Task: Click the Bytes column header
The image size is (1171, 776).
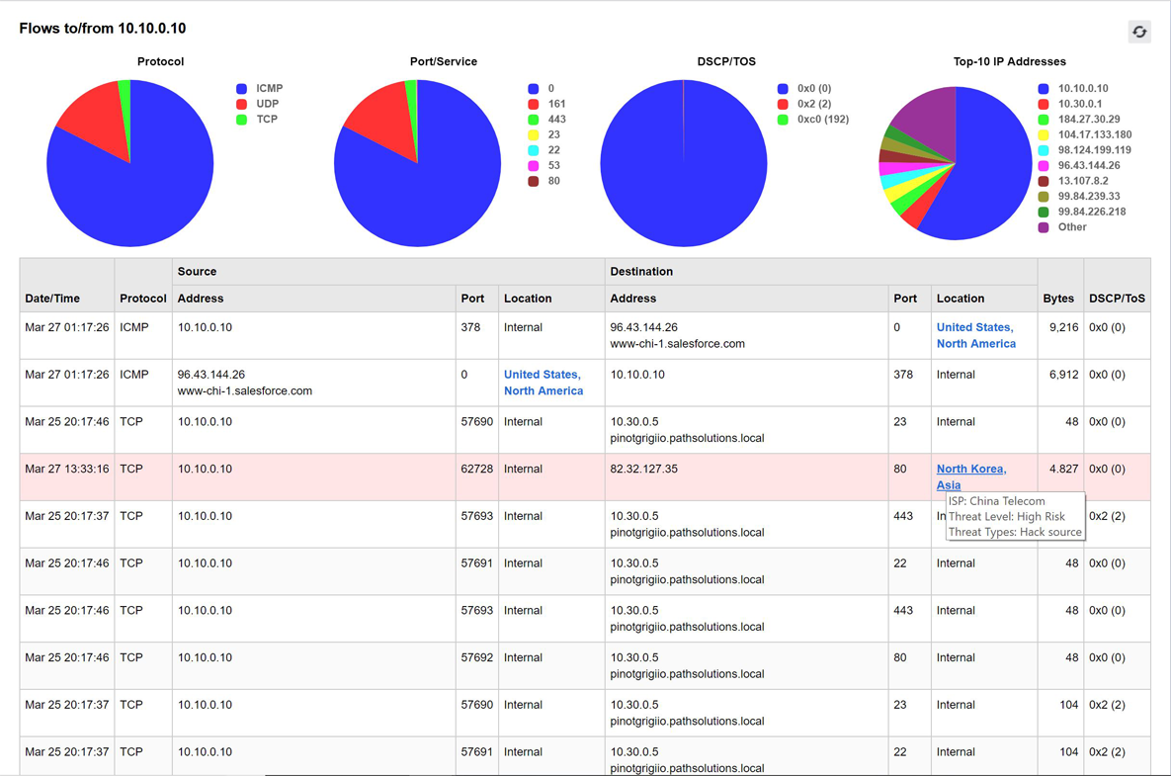Action: (1058, 299)
